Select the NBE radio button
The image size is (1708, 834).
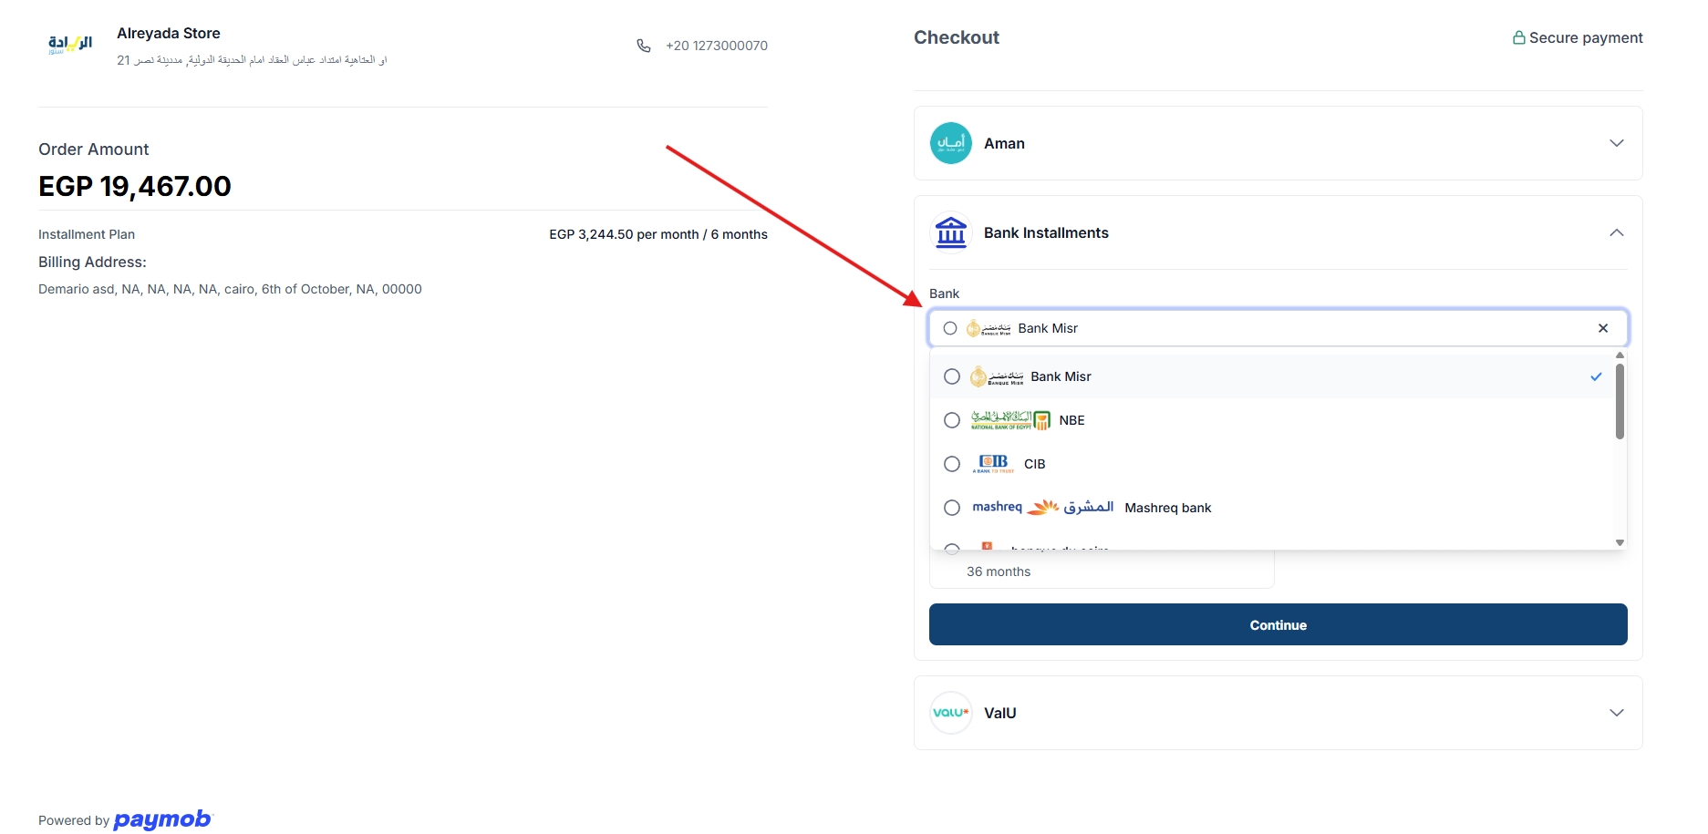coord(952,420)
